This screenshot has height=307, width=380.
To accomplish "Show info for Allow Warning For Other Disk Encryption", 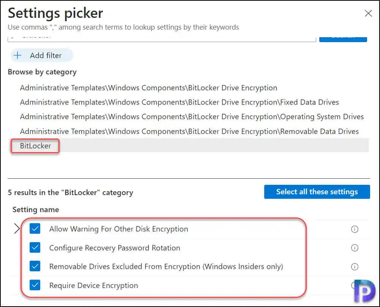I will (x=355, y=229).
